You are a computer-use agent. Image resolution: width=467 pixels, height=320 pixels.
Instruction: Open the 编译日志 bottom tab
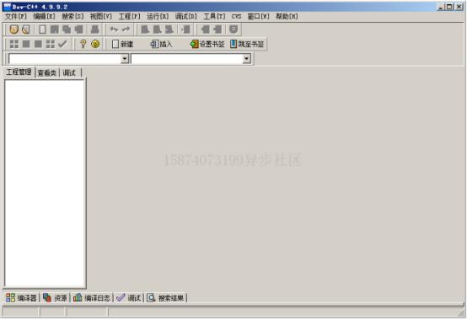92,298
